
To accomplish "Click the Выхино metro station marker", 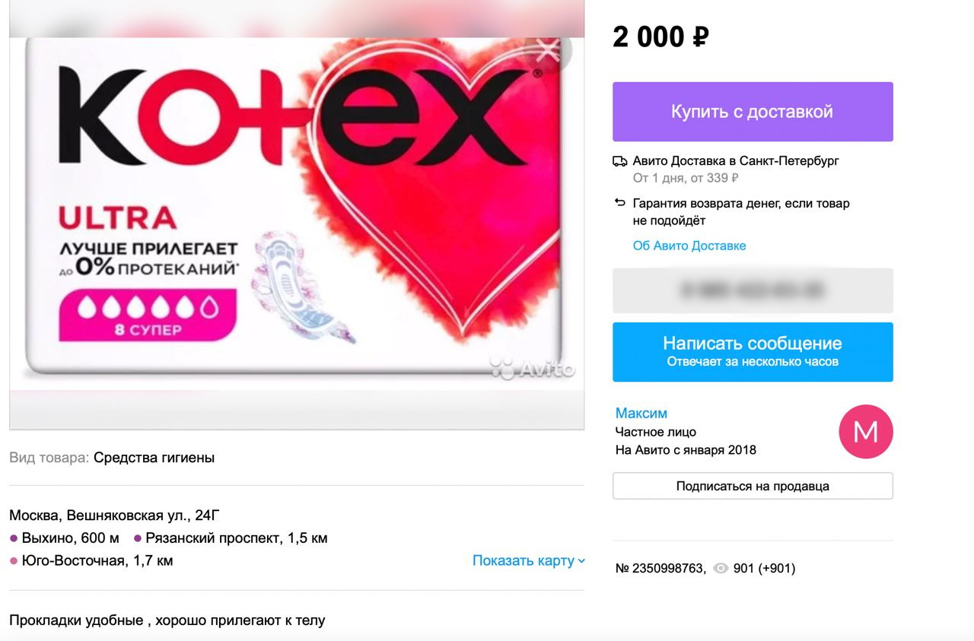I will coord(14,538).
